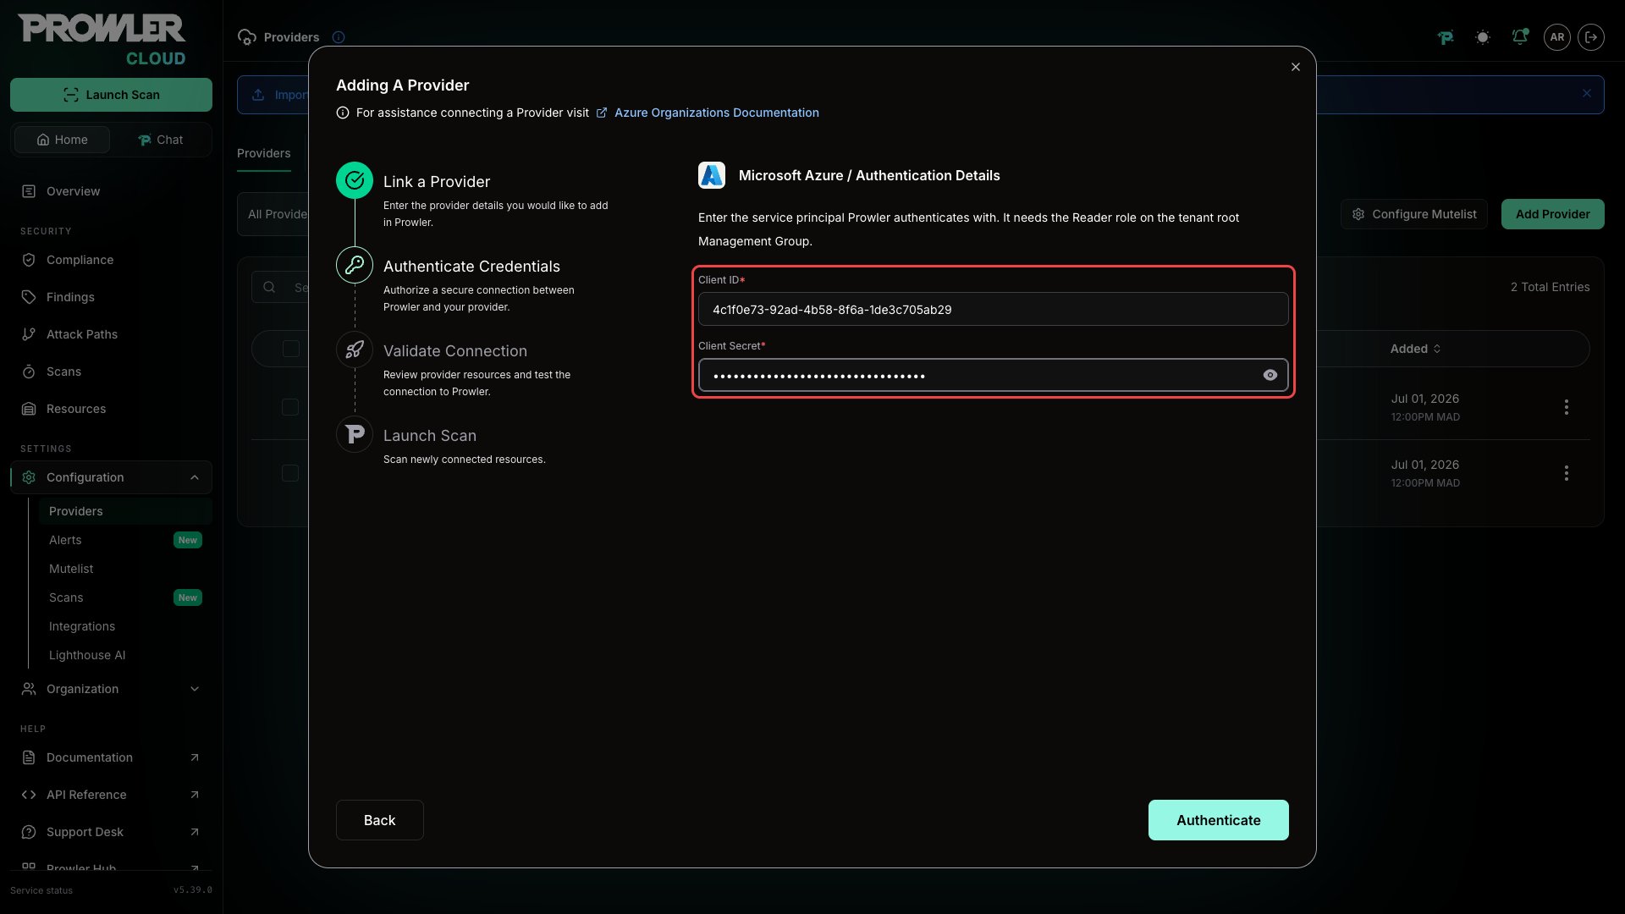The height and width of the screenshot is (914, 1625).
Task: Close the Adding A Provider dialog
Action: [x=1296, y=67]
